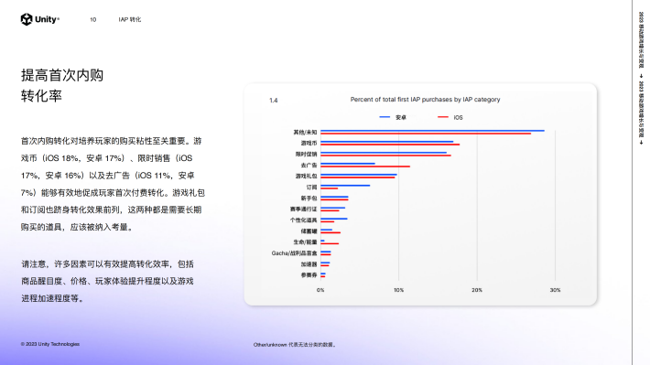Click the red iOS legend line marker
Screen dimensions: 650x365
(443, 117)
